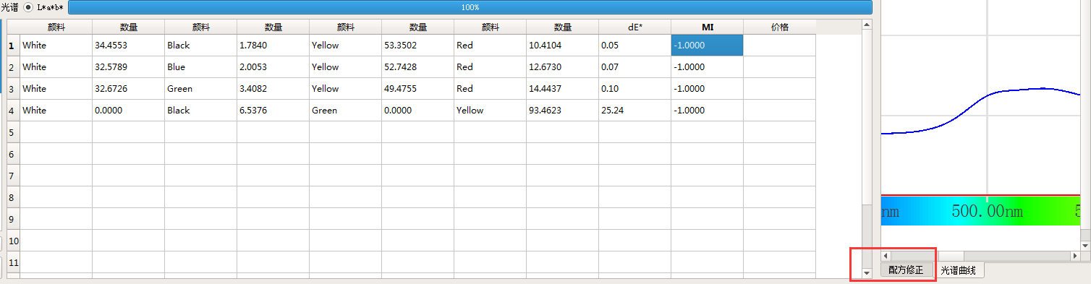Screen dimensions: 1091x284
Task: Select the dE* cell showing 0.07
Action: pyautogui.click(x=634, y=67)
